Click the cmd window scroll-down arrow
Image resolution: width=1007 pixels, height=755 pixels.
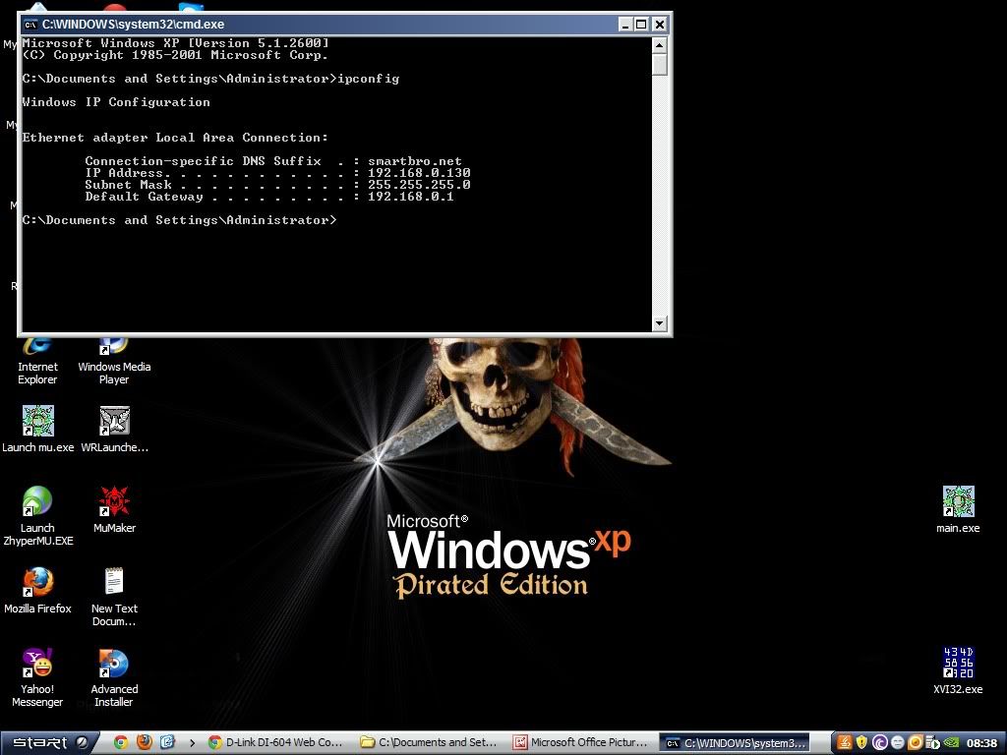(660, 323)
